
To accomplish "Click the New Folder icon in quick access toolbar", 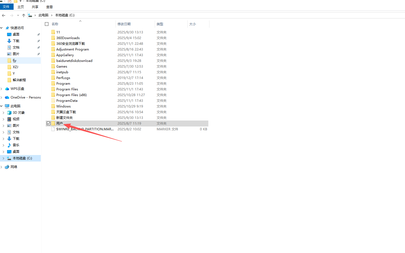I will pos(16,1).
